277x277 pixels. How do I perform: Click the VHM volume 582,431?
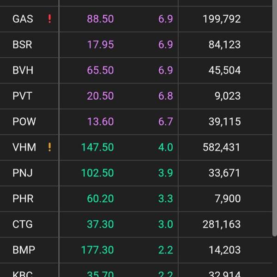(x=222, y=147)
